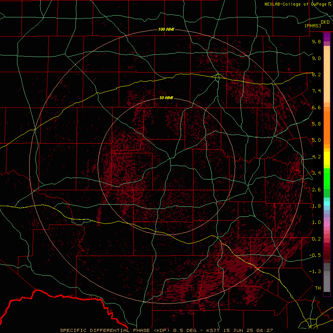Select the 1.0 scale value

point(316,222)
